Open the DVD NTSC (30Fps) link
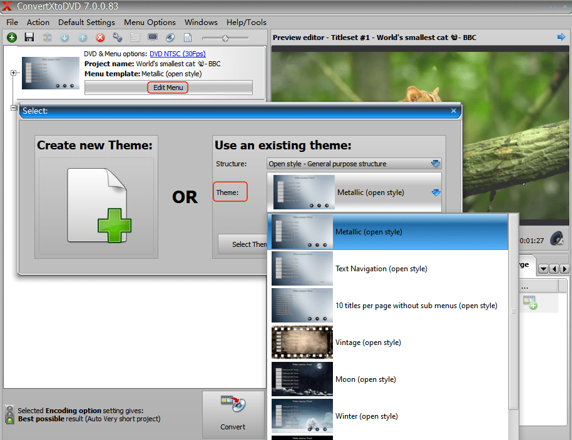 pyautogui.click(x=177, y=54)
